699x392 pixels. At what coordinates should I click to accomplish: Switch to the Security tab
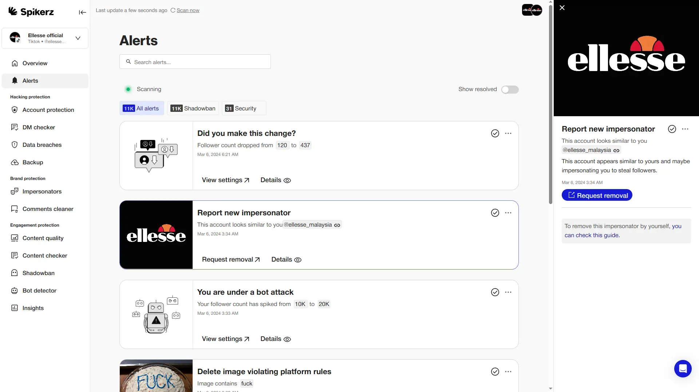[244, 109]
